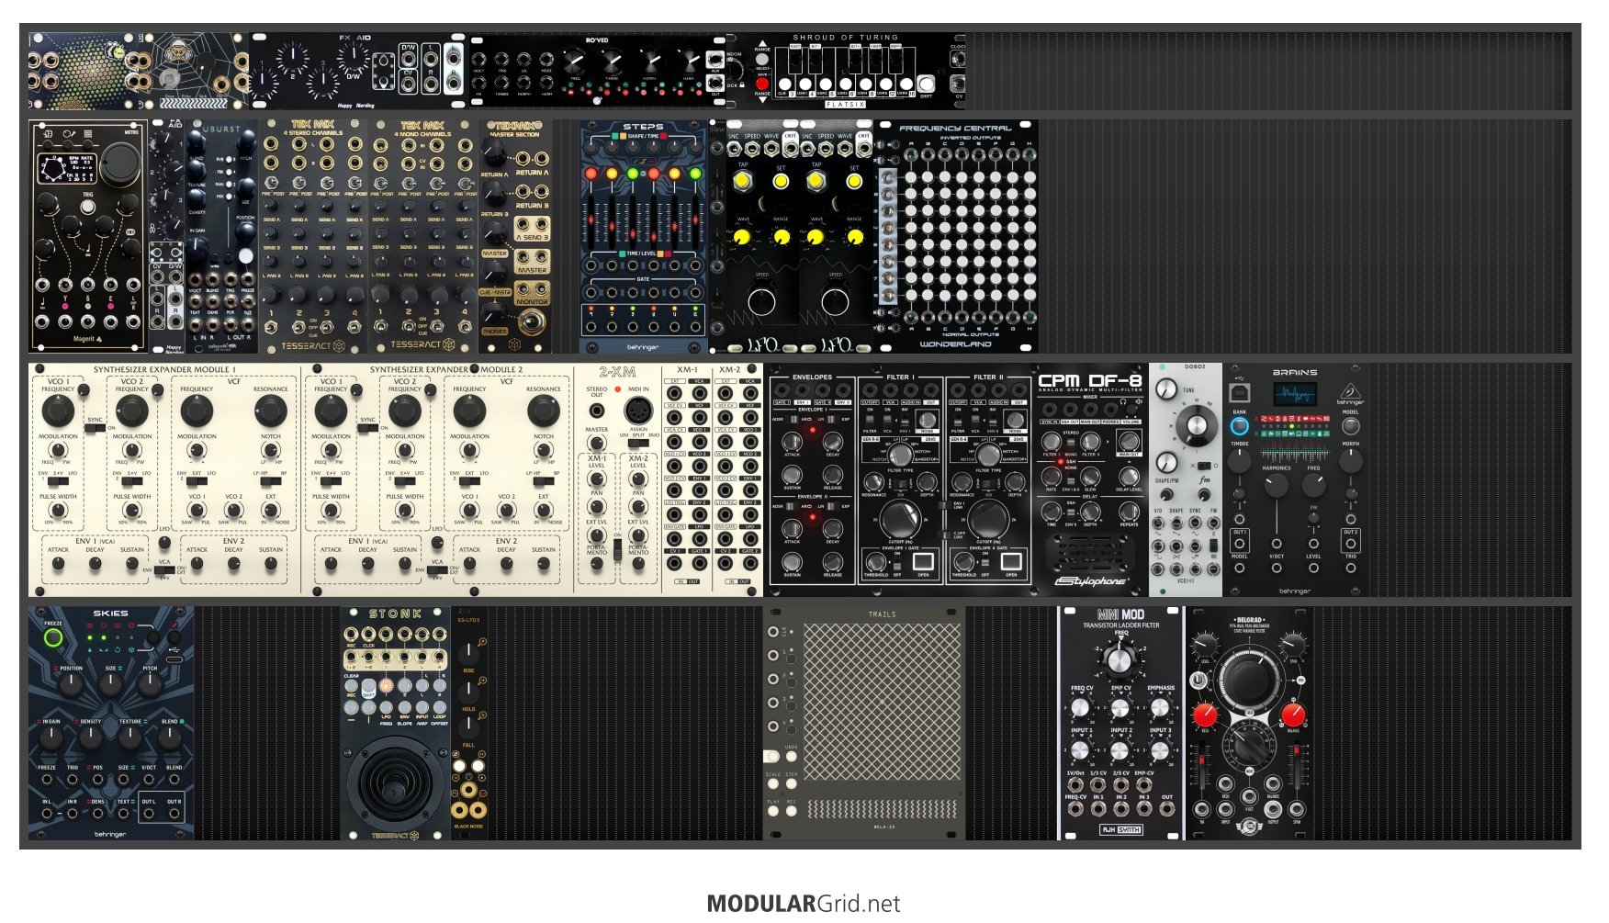Click the white TRIG button on Magerit
The width and height of the screenshot is (1609, 923).
87,208
